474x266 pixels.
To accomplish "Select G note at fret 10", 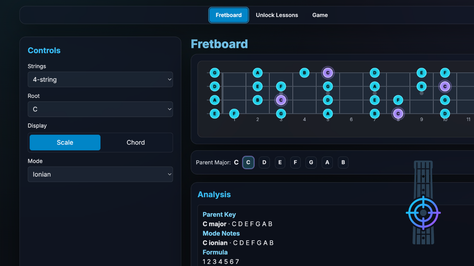I will coord(445,100).
